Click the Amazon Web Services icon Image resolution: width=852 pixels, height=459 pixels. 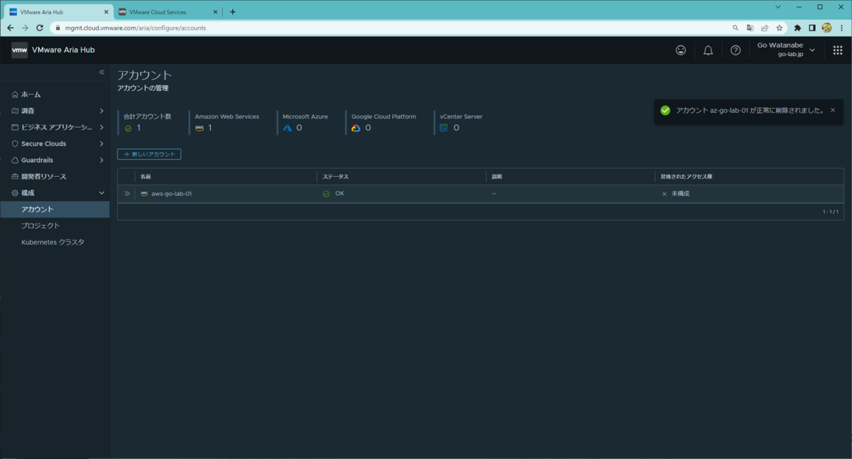pos(200,128)
